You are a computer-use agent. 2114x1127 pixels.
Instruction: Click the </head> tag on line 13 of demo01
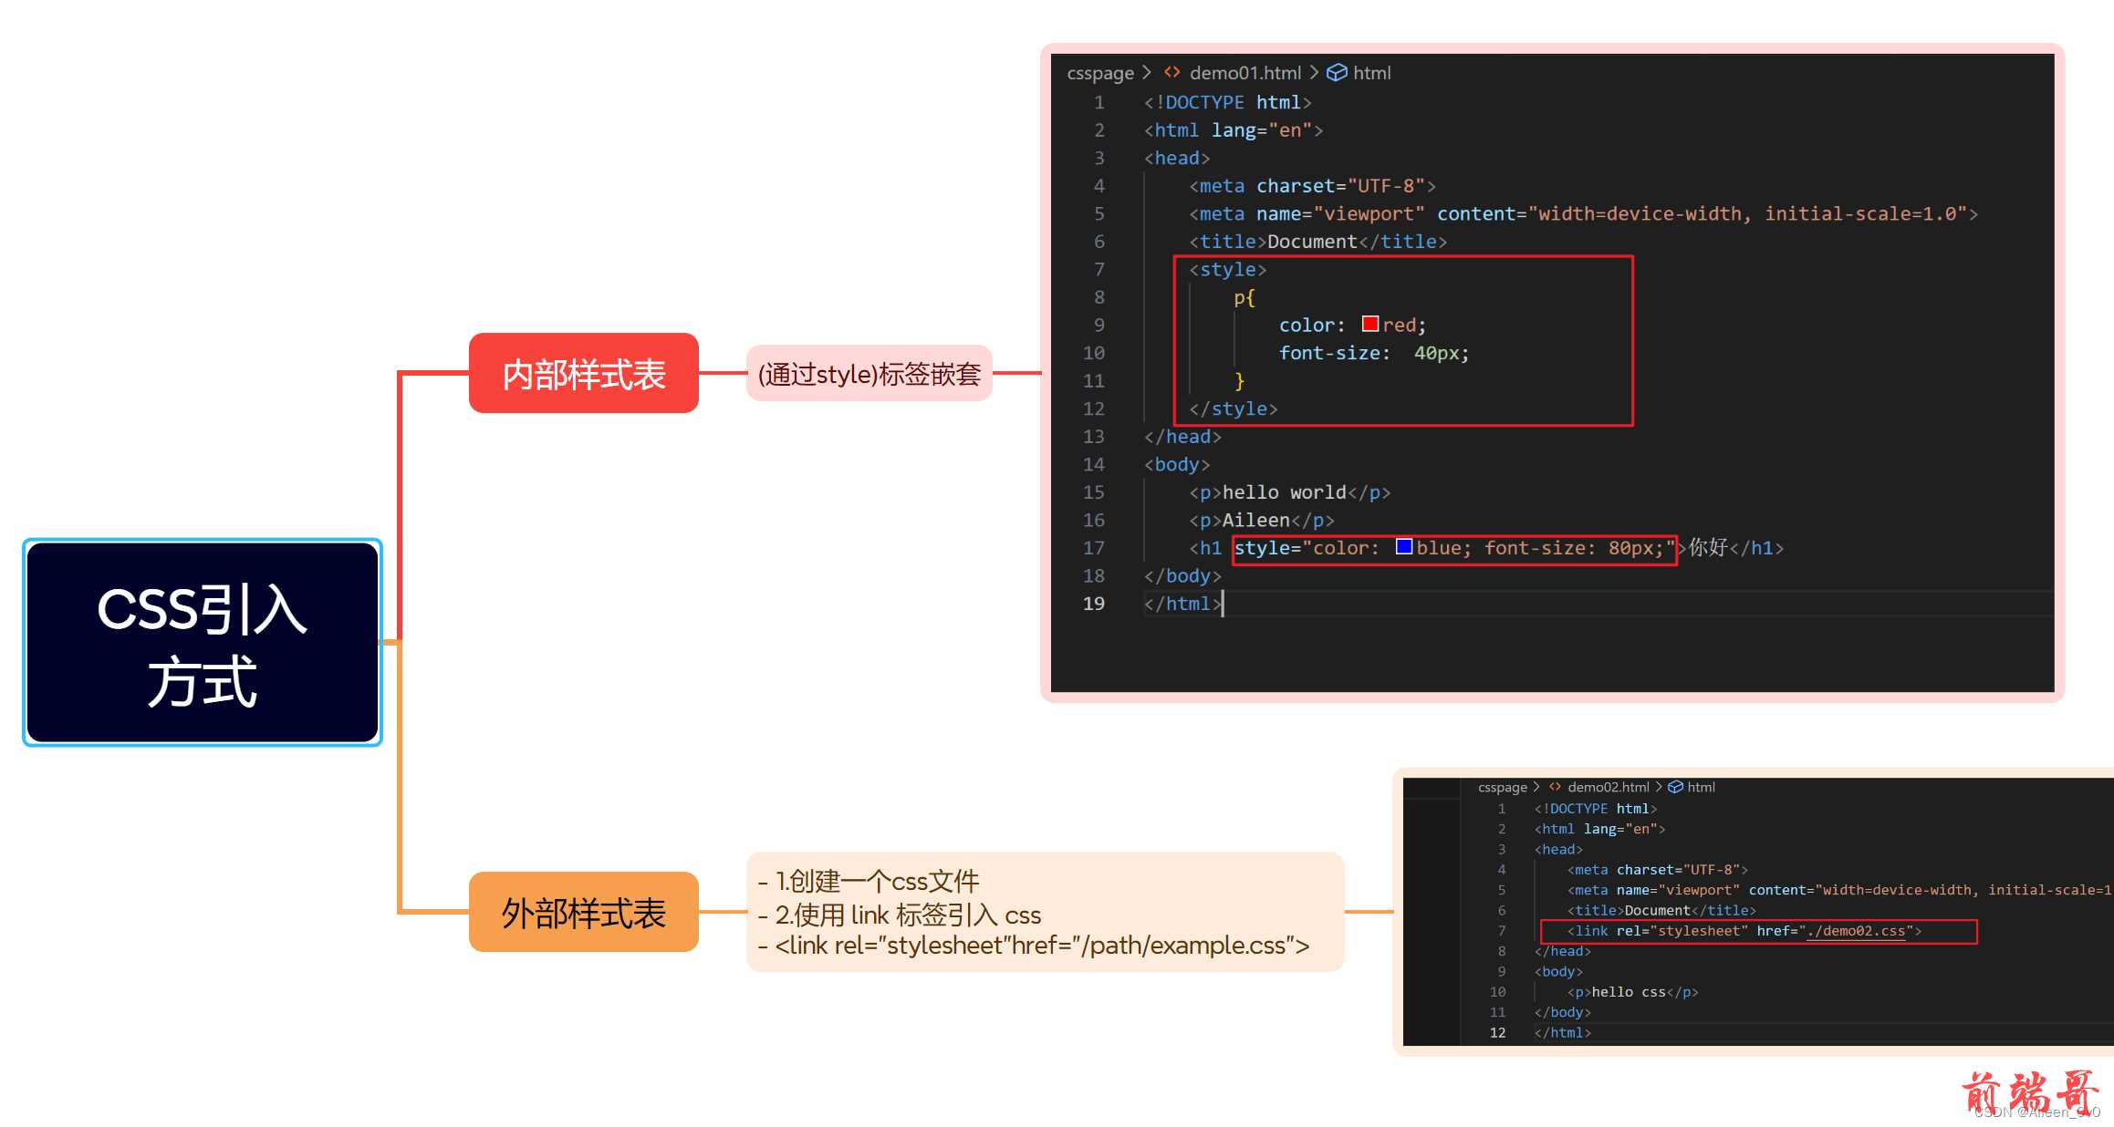point(1182,437)
